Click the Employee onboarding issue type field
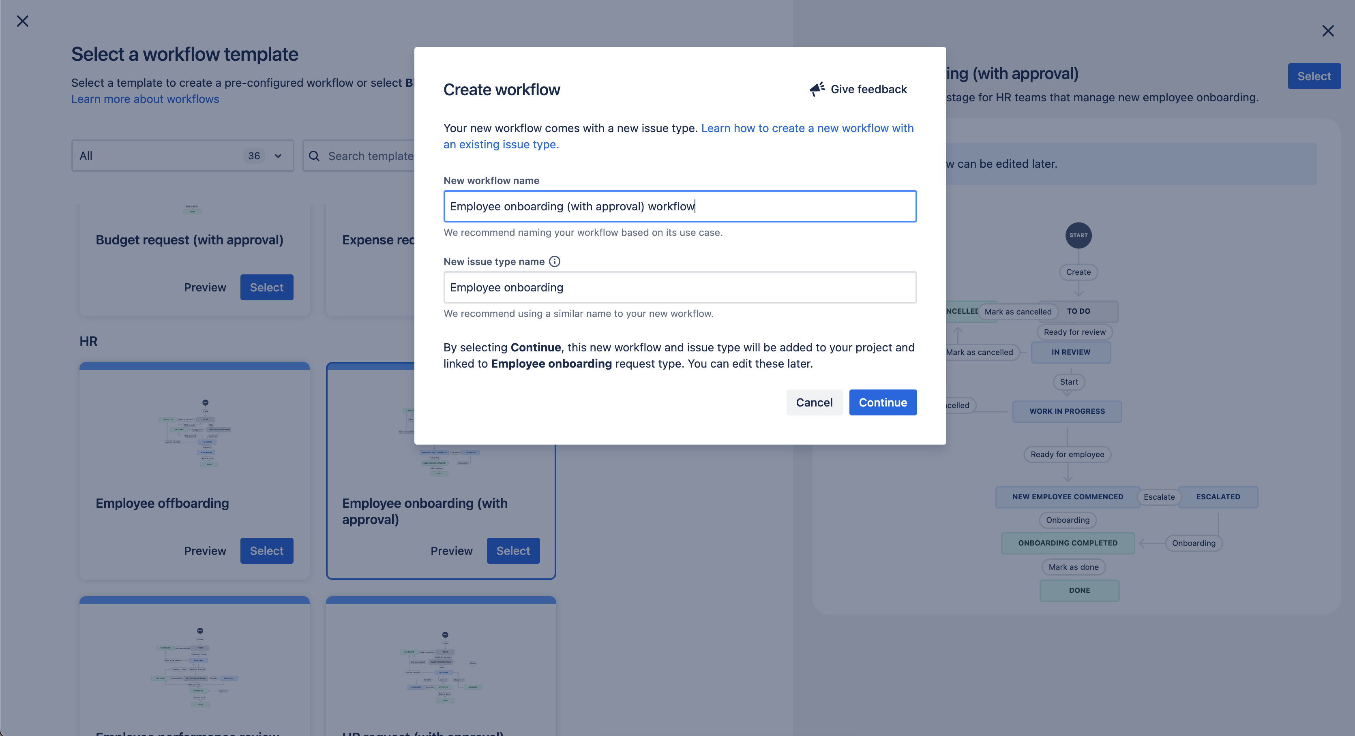Viewport: 1355px width, 736px height. pyautogui.click(x=680, y=287)
